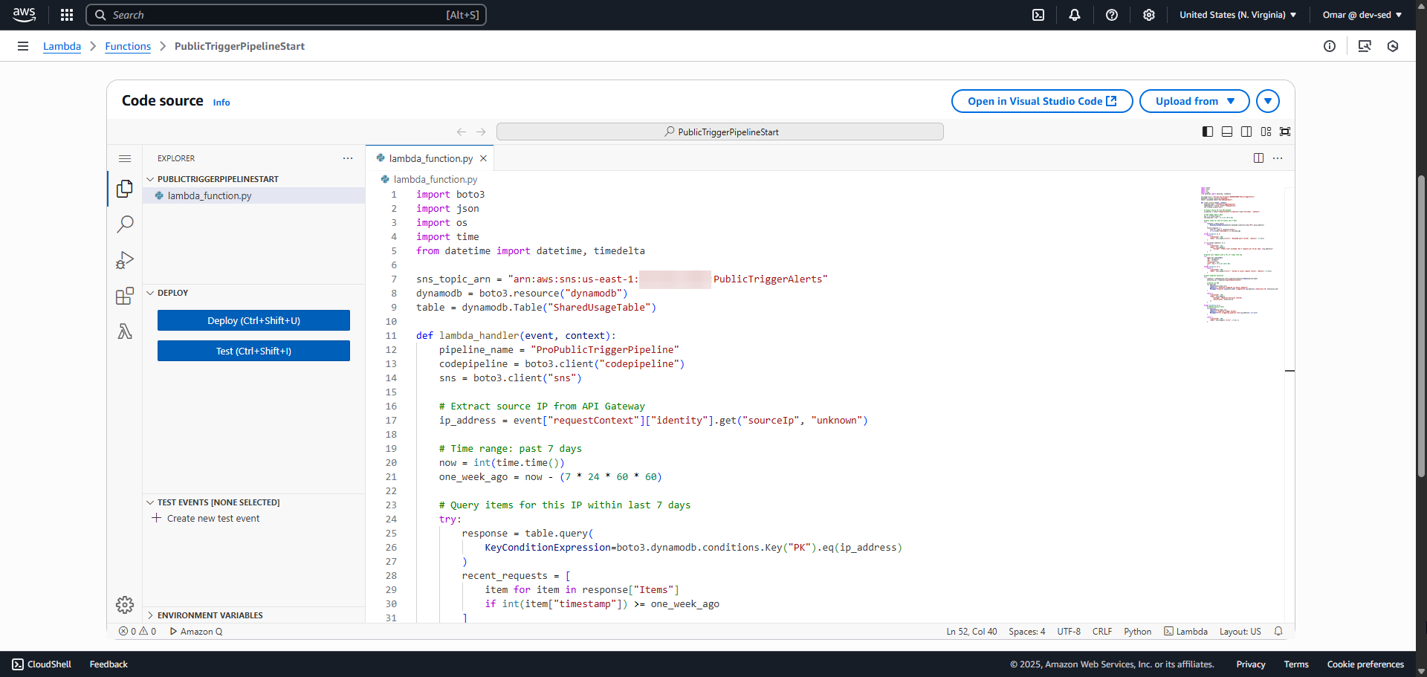The width and height of the screenshot is (1427, 677).
Task: Open errors and warnings count in status bar
Action: pyautogui.click(x=137, y=632)
